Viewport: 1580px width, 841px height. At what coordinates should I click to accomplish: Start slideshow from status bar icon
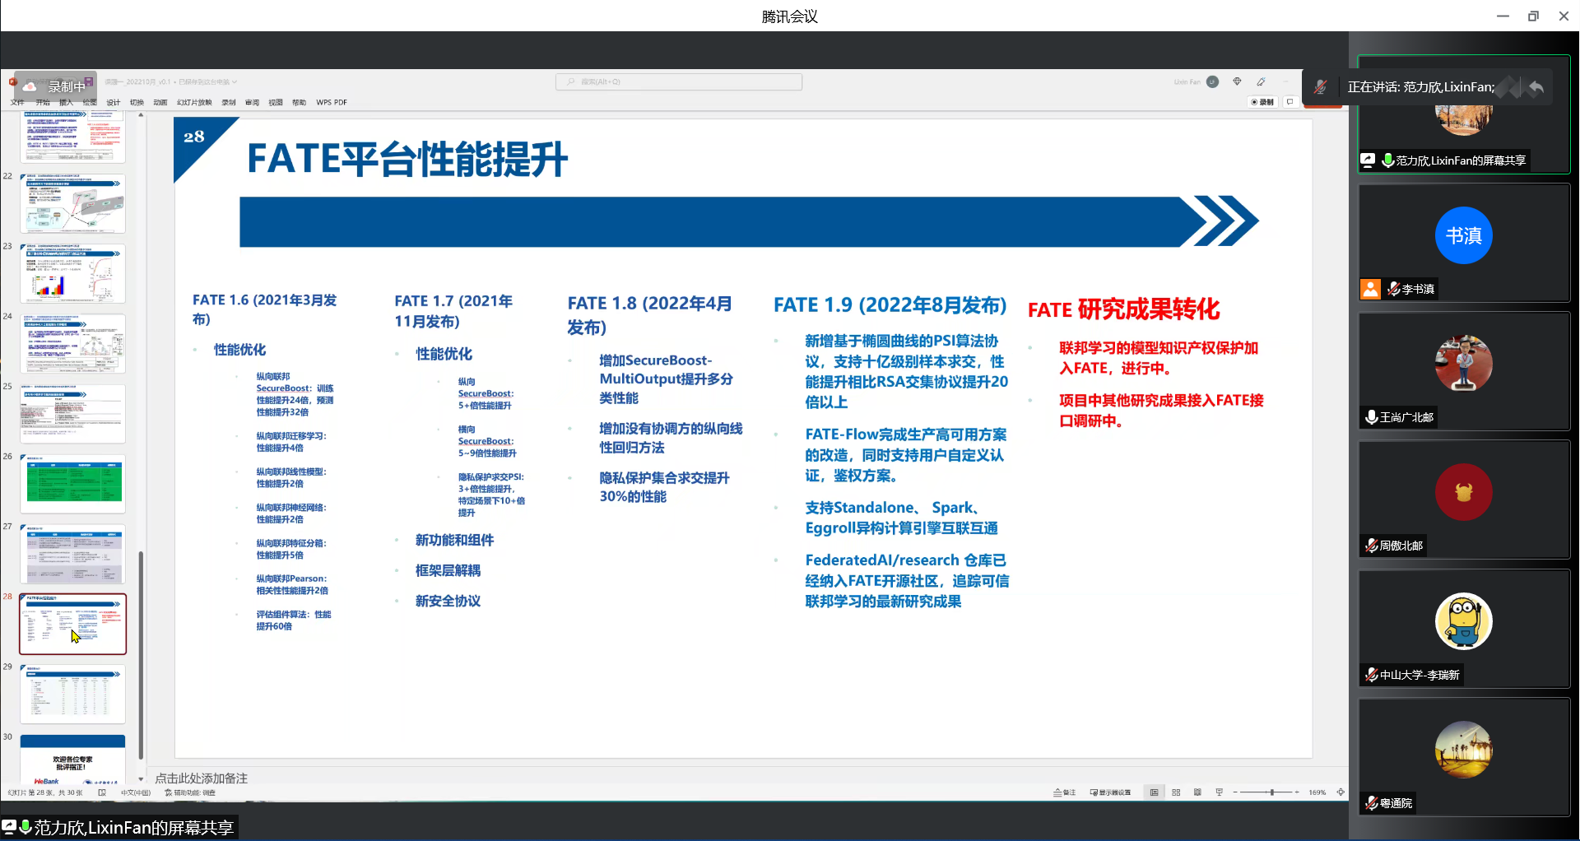point(1219,792)
